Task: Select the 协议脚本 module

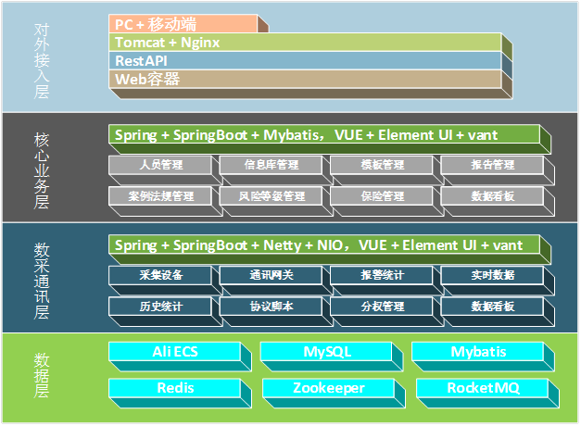Action: pyautogui.click(x=271, y=307)
